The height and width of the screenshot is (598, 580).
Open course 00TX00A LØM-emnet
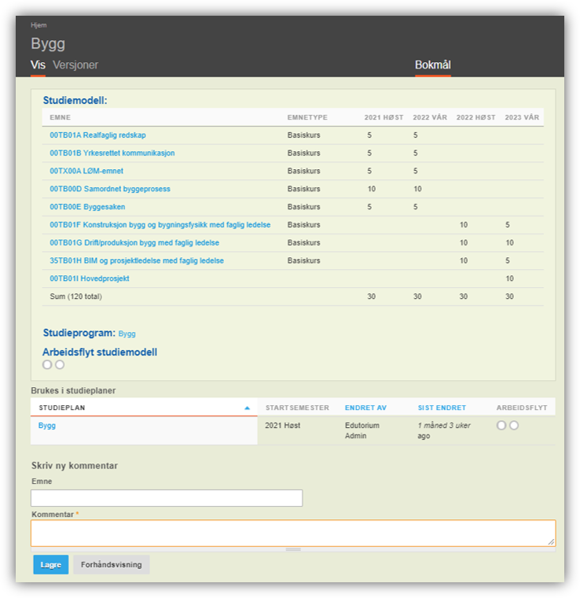86,171
